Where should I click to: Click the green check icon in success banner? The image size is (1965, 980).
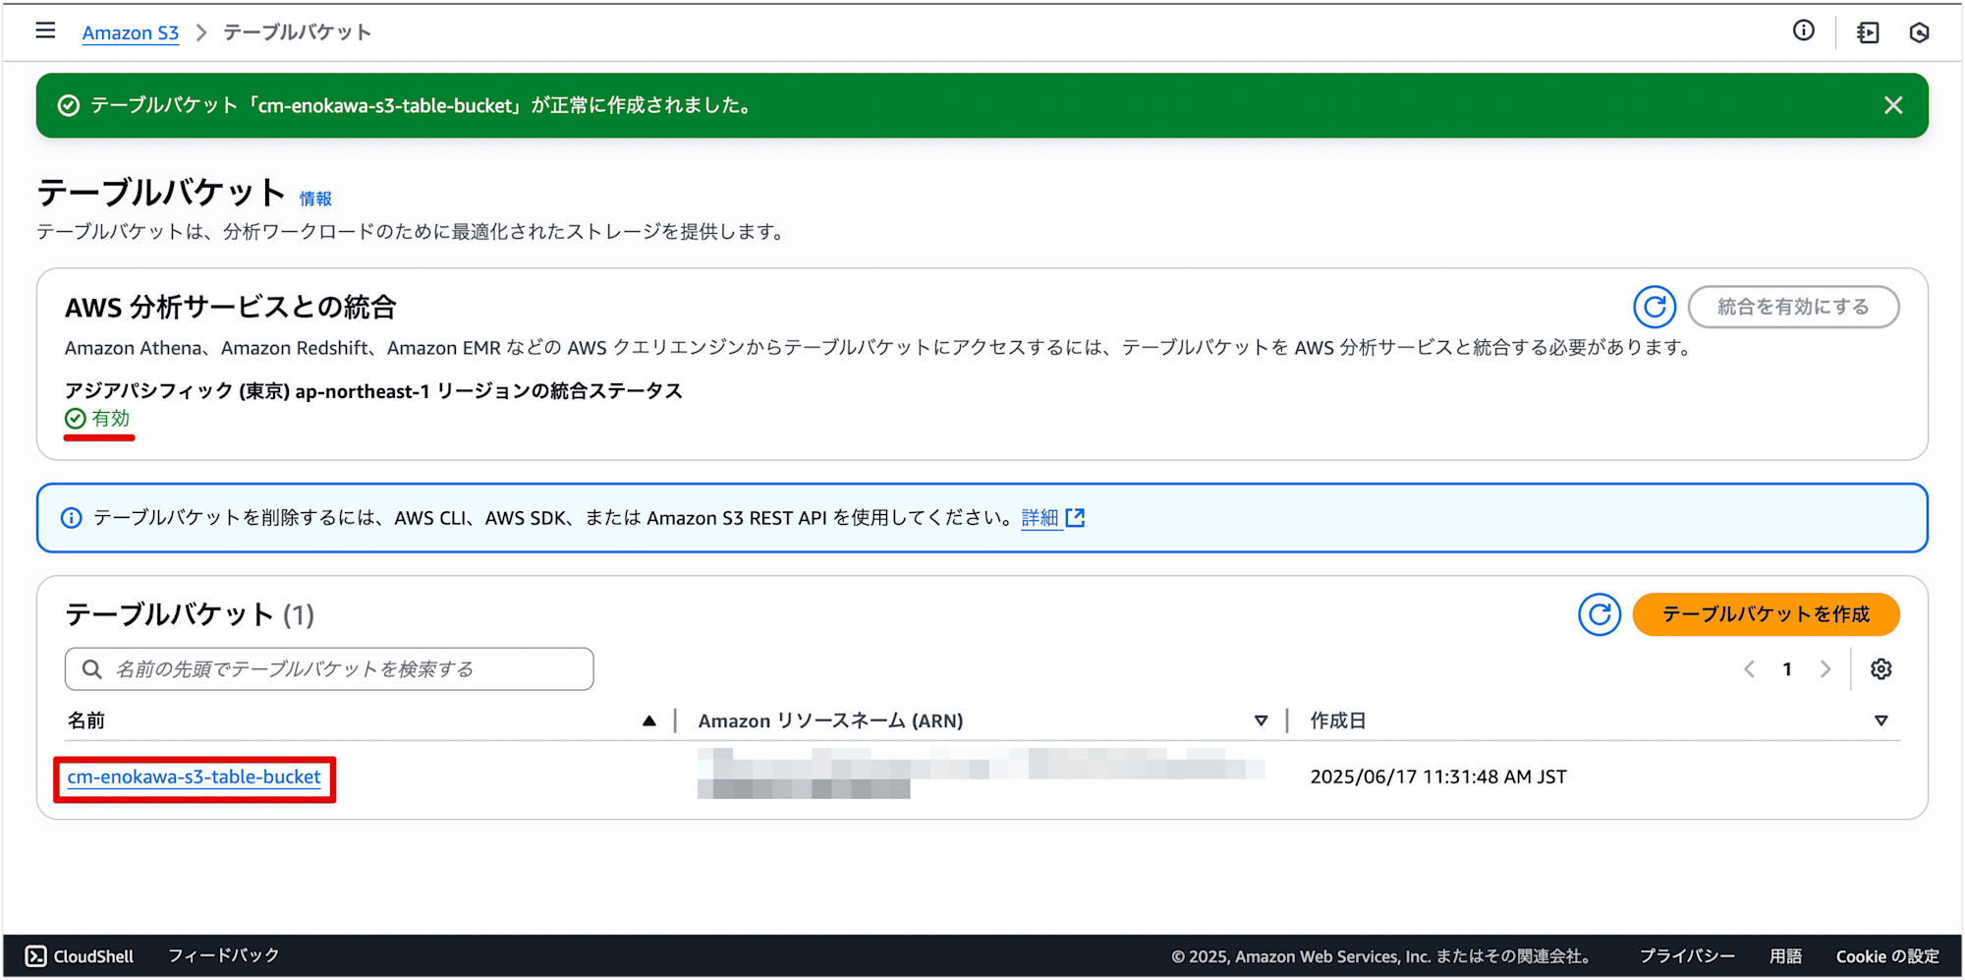click(x=68, y=105)
